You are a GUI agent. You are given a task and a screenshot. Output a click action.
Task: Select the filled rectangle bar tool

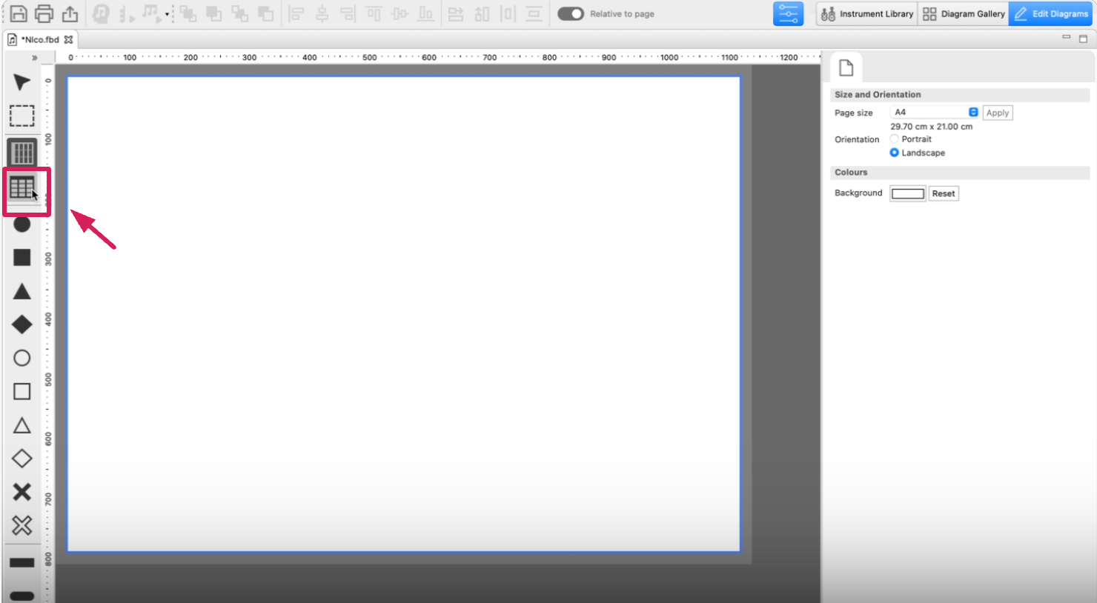click(x=21, y=562)
